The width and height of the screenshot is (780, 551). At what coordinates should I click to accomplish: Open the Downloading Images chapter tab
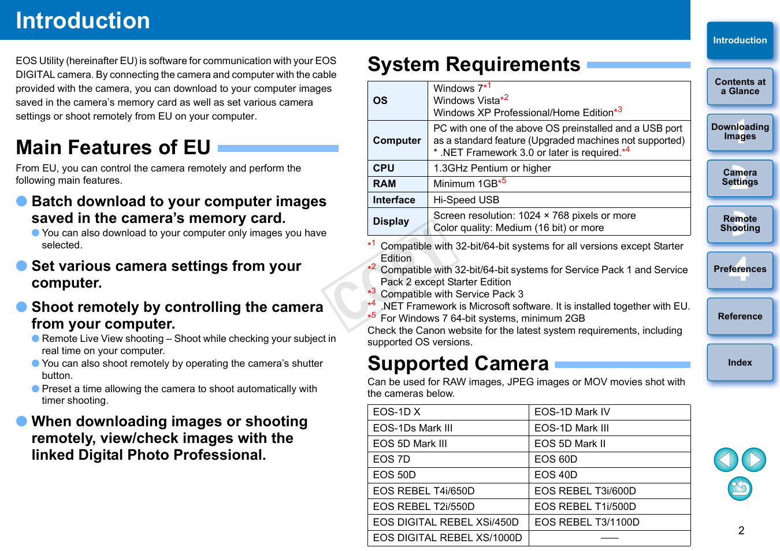pyautogui.click(x=740, y=132)
